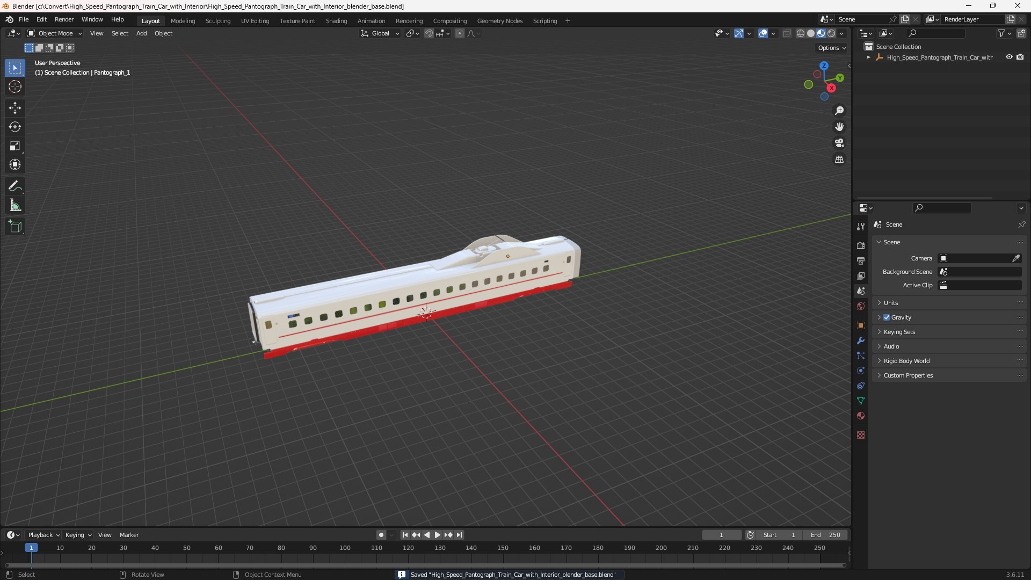Toggle show gizmo button
The height and width of the screenshot is (580, 1031).
739,33
